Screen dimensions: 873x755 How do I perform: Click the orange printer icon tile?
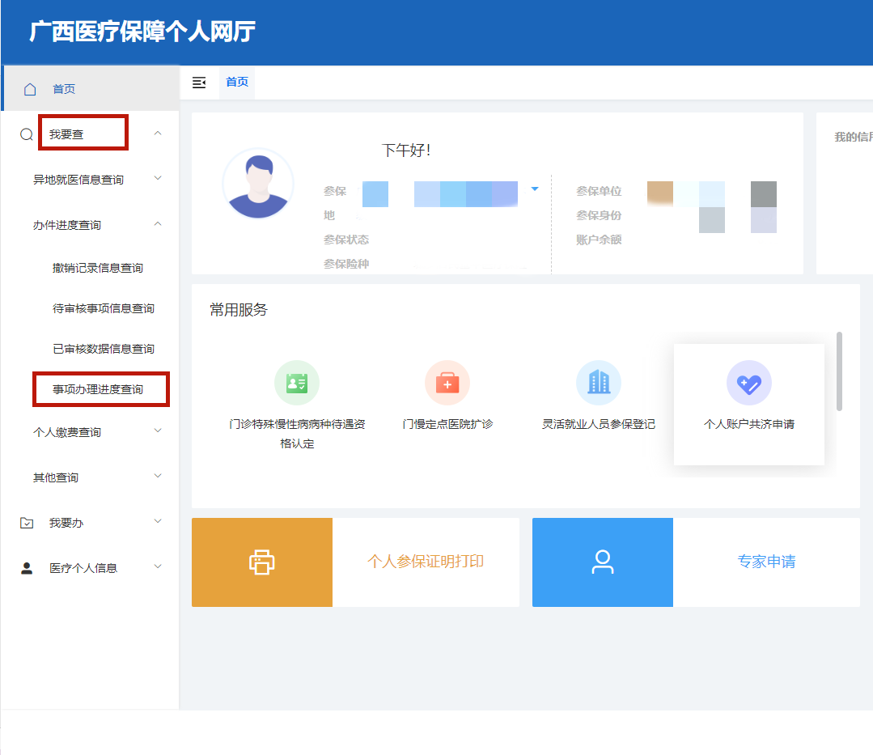262,562
